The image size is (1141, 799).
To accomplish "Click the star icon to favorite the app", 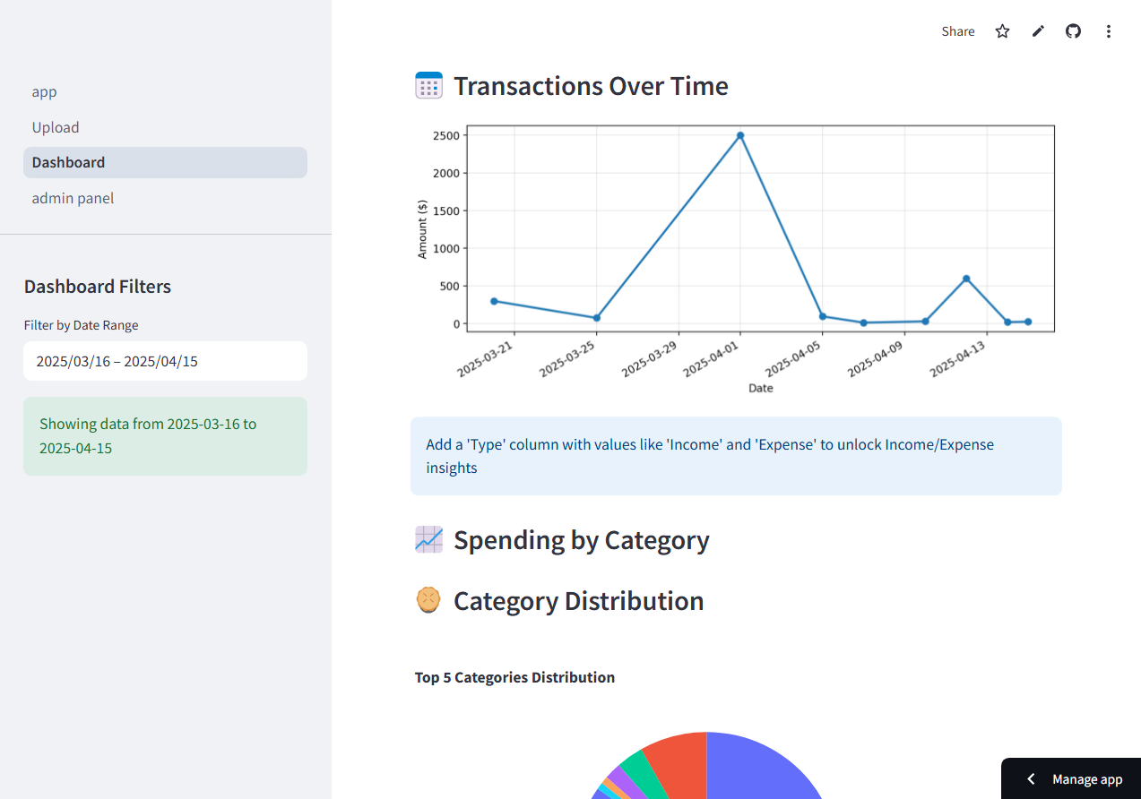I will coord(1002,30).
